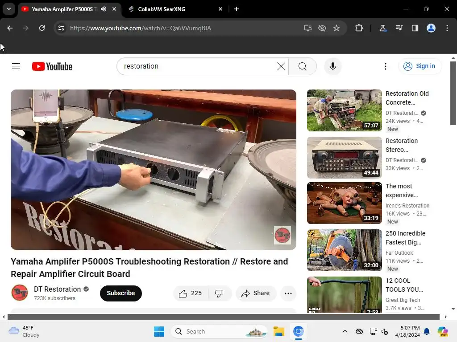View site information icon in address bar
This screenshot has width=457, height=342.
pos(61,28)
